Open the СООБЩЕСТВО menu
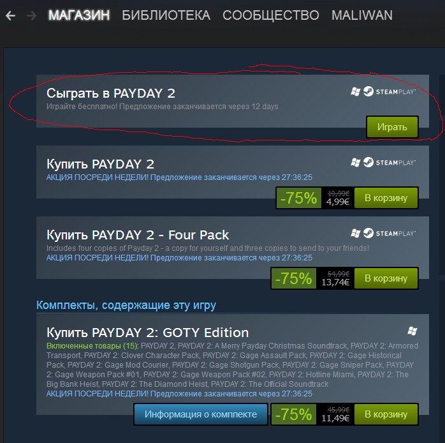 271,15
